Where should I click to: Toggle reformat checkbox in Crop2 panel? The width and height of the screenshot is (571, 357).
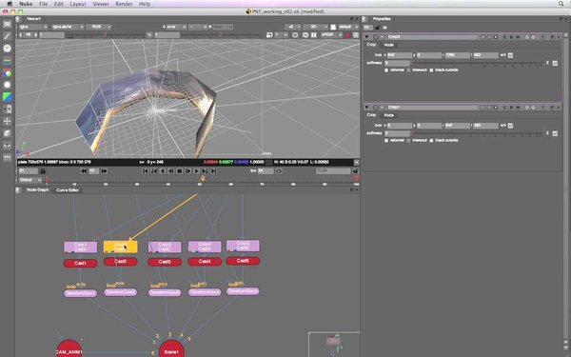pos(386,69)
